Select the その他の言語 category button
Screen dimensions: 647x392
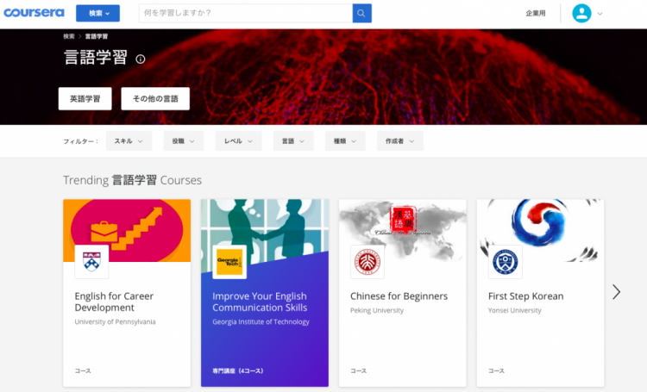(155, 98)
